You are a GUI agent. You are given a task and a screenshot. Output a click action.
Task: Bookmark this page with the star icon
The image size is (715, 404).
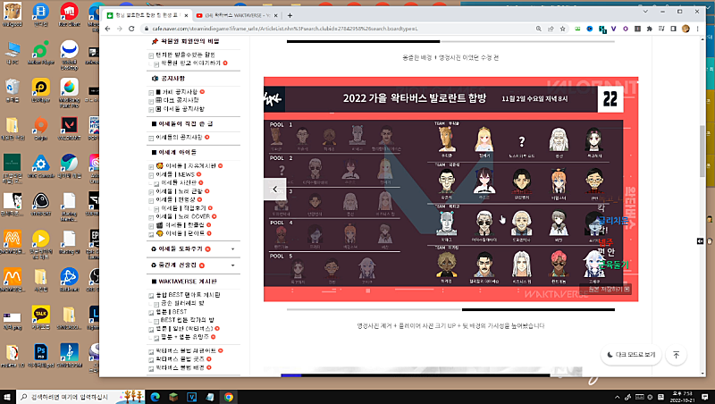pyautogui.click(x=563, y=29)
